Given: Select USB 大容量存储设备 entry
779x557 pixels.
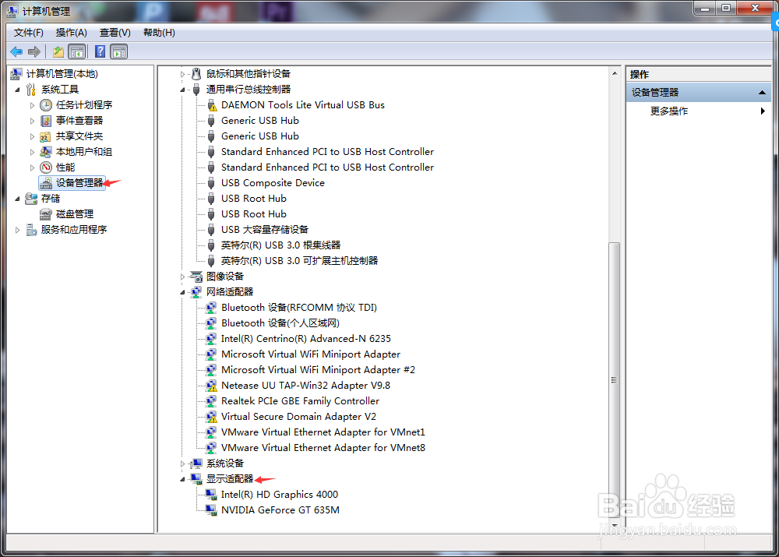Looking at the screenshot, I should [x=265, y=230].
